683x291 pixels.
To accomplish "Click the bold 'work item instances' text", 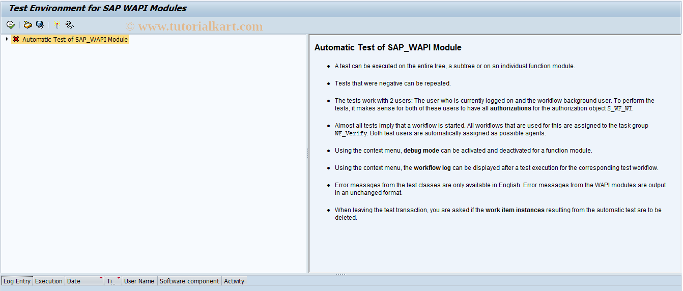I will (515, 210).
